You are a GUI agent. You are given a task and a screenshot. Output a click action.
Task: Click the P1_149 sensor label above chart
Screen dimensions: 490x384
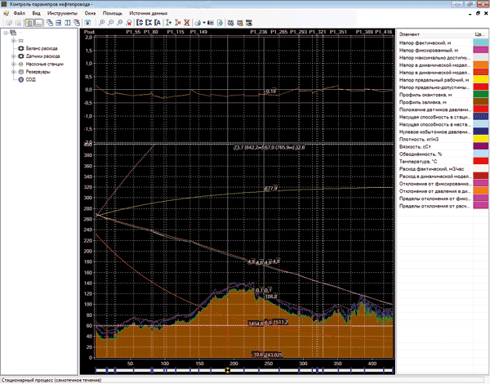[x=198, y=32]
